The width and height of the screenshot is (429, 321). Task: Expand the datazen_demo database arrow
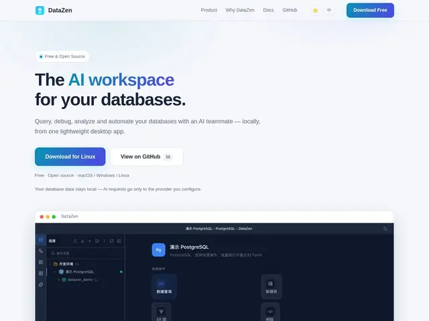(59, 280)
